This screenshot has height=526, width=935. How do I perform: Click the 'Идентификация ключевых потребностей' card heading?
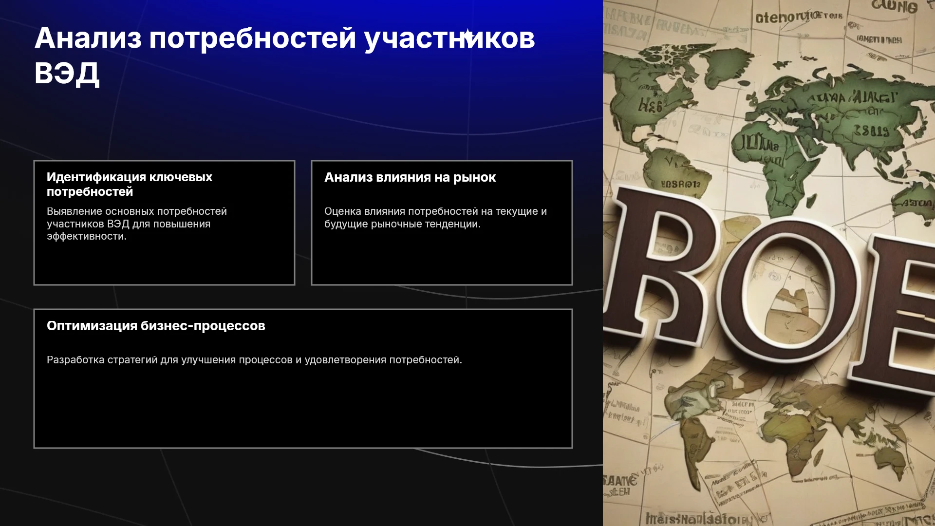(130, 184)
